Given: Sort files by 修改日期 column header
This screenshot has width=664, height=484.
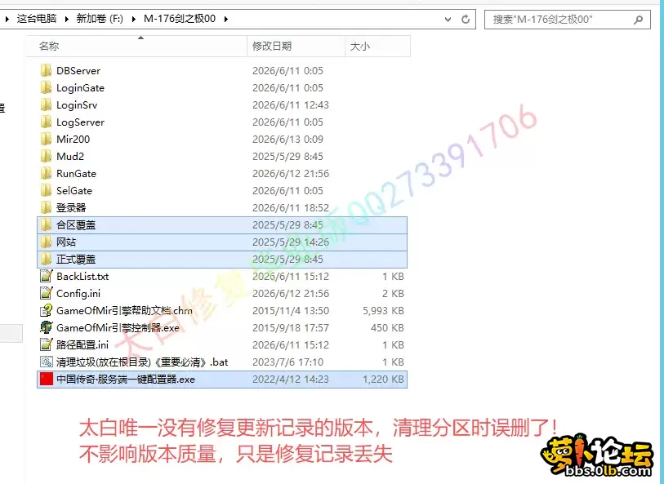Looking at the screenshot, I should (296, 47).
